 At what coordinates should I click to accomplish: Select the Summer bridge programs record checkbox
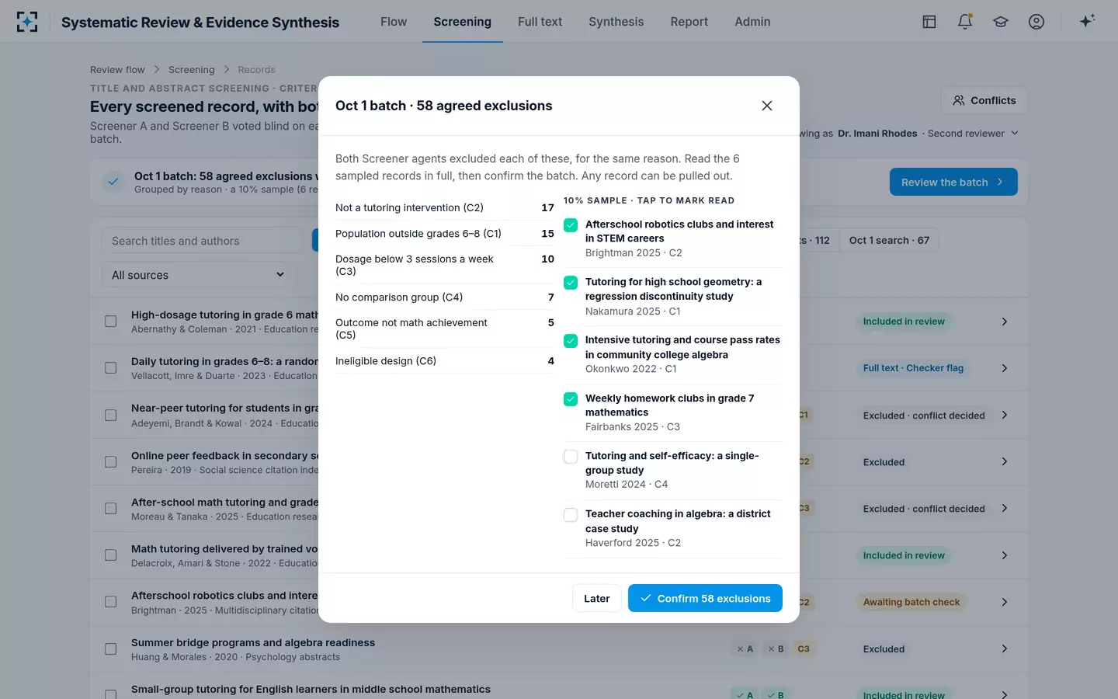[111, 649]
